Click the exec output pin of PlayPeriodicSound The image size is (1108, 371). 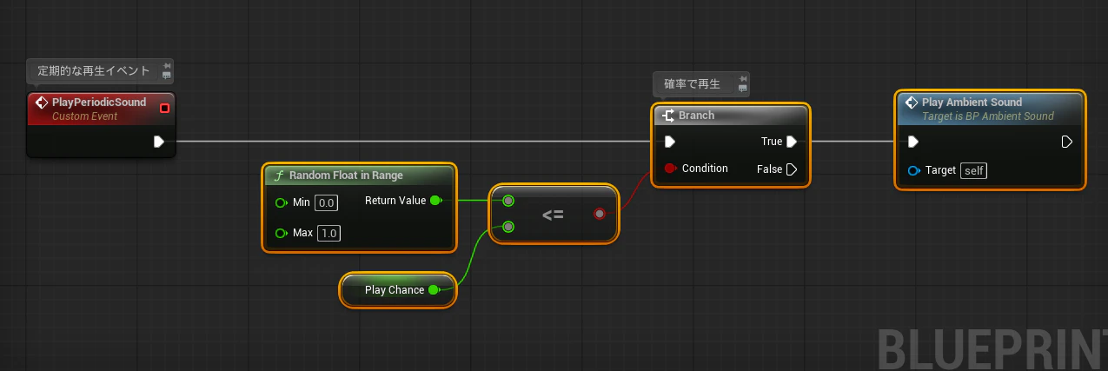[159, 142]
